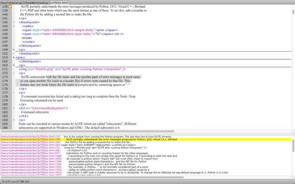This screenshot has width=295, height=184.
Task: Collapse the p fold at line 184
Action: coord(14,120)
